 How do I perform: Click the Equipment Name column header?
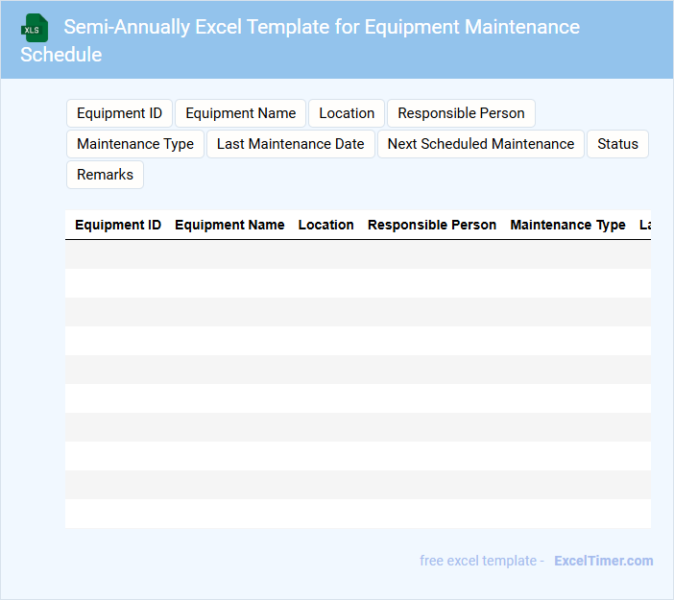(229, 225)
